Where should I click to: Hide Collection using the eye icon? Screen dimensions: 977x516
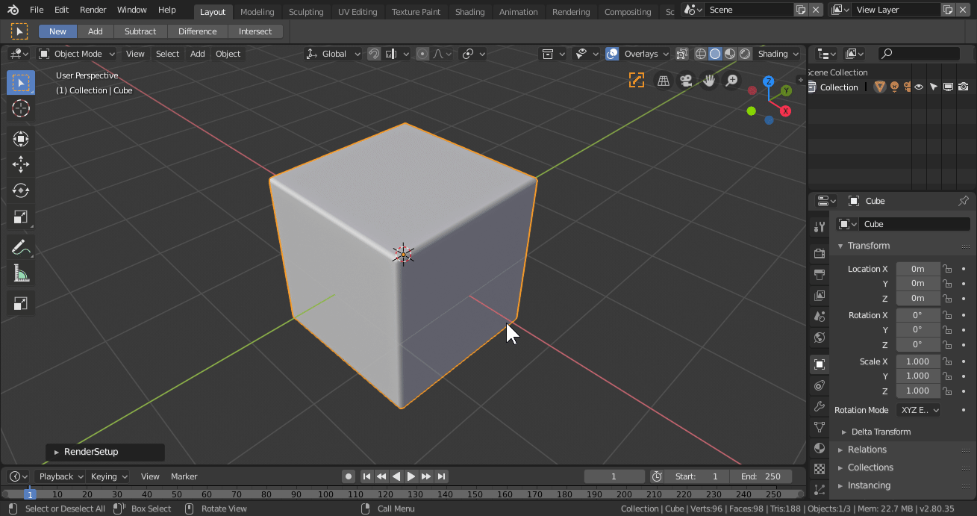click(919, 87)
